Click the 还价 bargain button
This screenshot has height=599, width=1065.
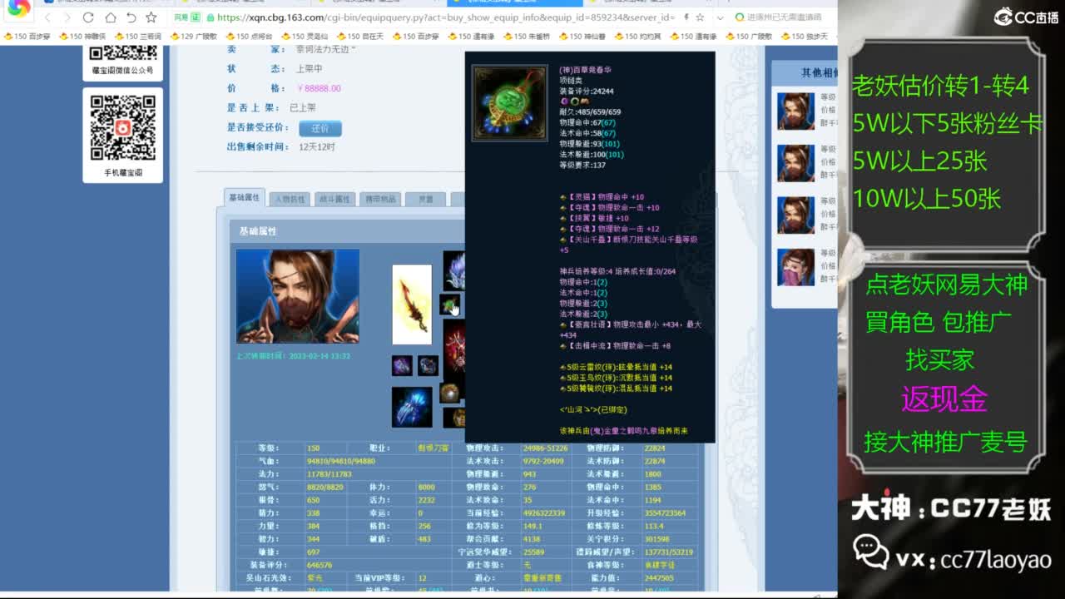(x=320, y=128)
